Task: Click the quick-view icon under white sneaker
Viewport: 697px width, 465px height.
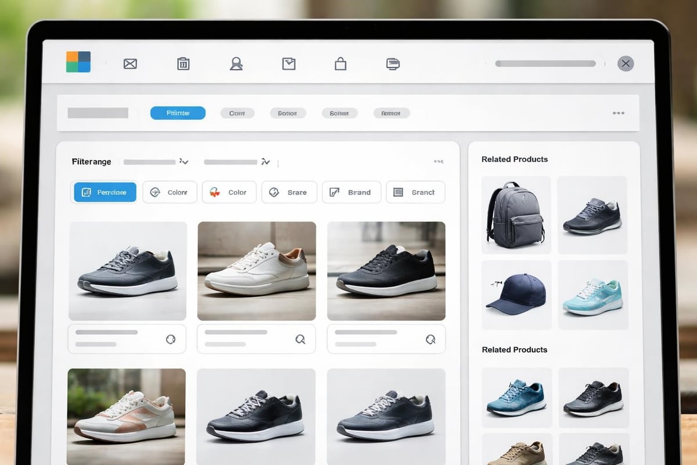Action: pyautogui.click(x=300, y=339)
